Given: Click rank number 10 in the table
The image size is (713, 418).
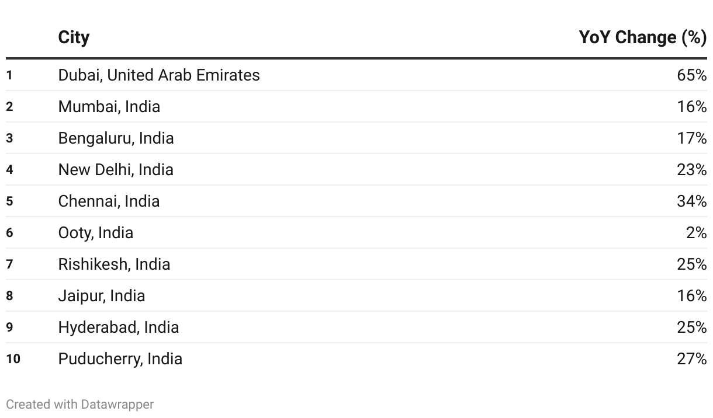Looking at the screenshot, I should [x=13, y=358].
